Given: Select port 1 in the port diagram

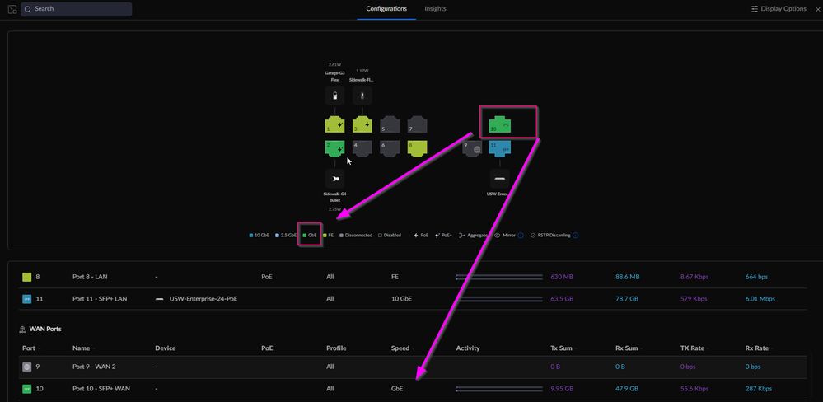Looking at the screenshot, I should tap(335, 126).
